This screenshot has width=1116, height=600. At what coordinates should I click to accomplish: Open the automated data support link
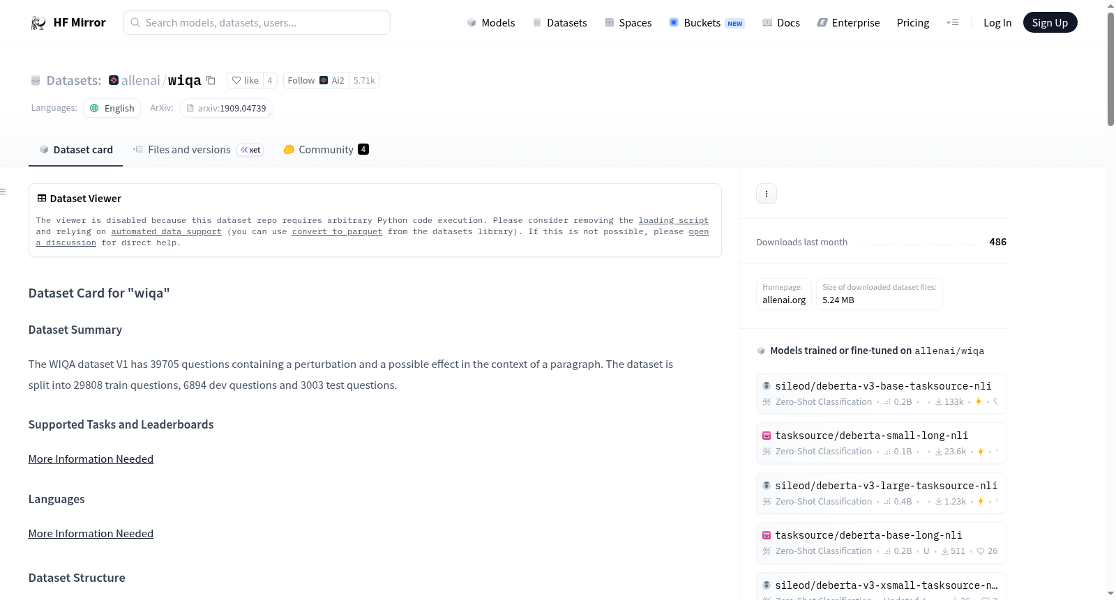[x=166, y=231]
